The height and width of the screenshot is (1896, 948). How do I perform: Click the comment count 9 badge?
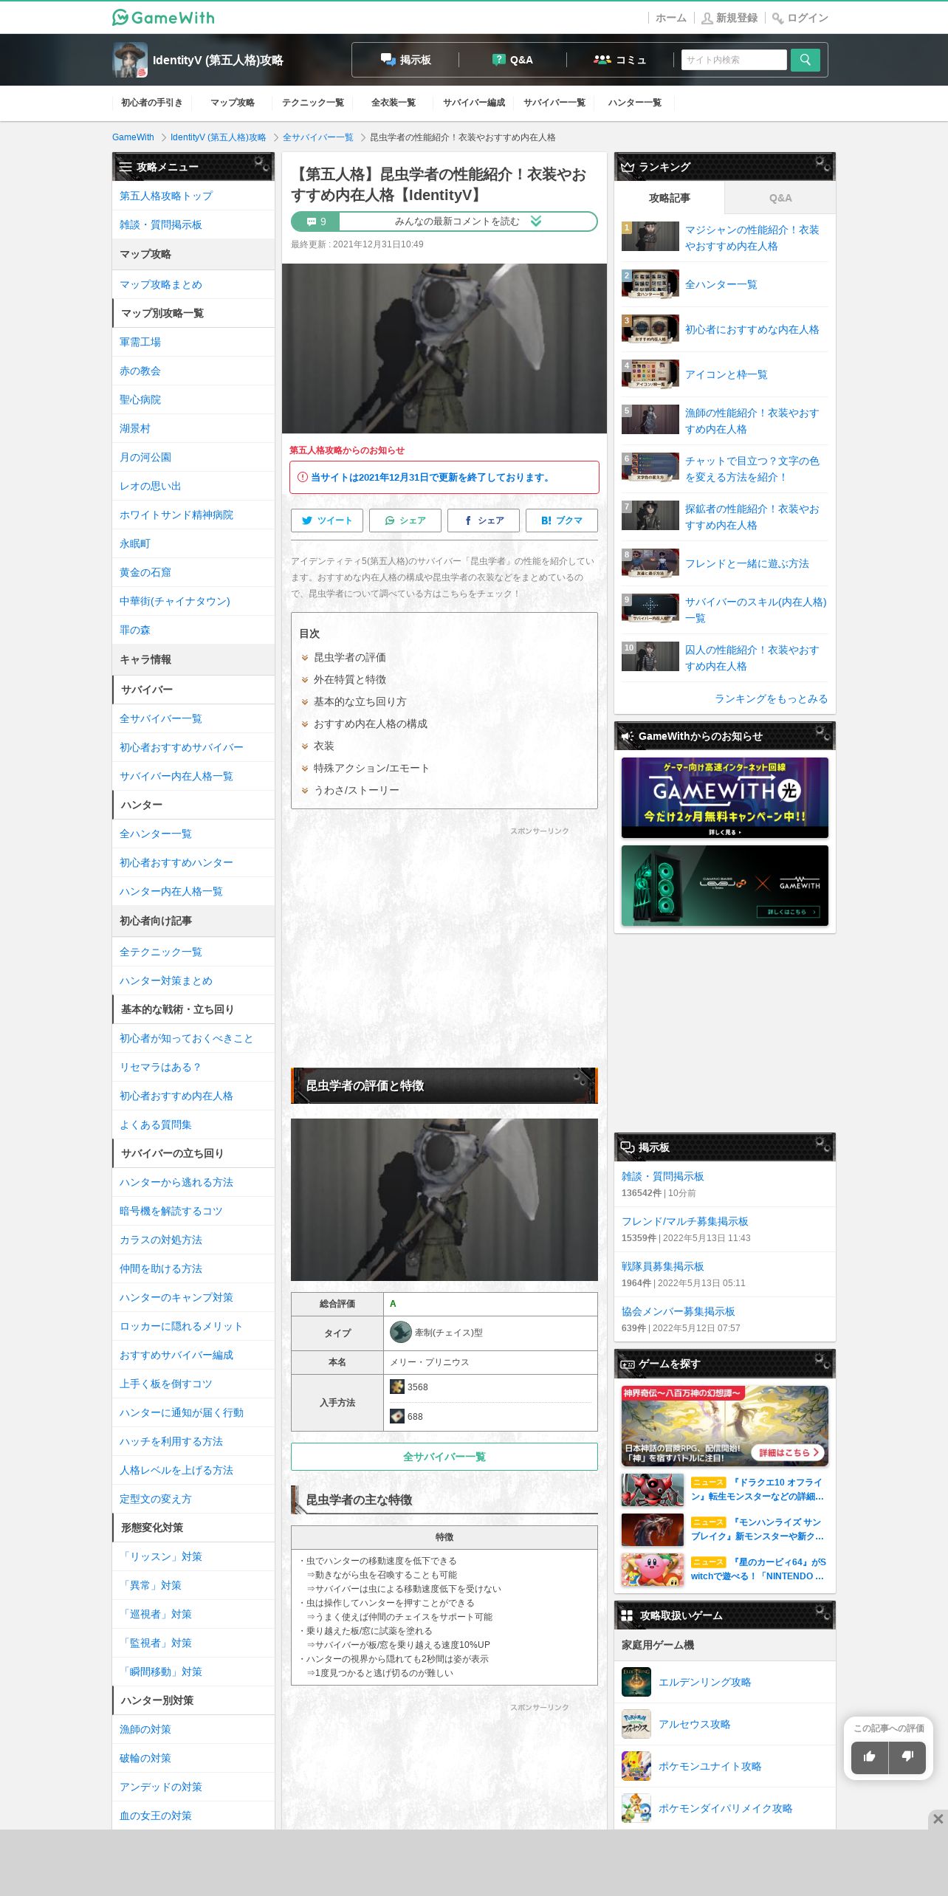pos(316,221)
